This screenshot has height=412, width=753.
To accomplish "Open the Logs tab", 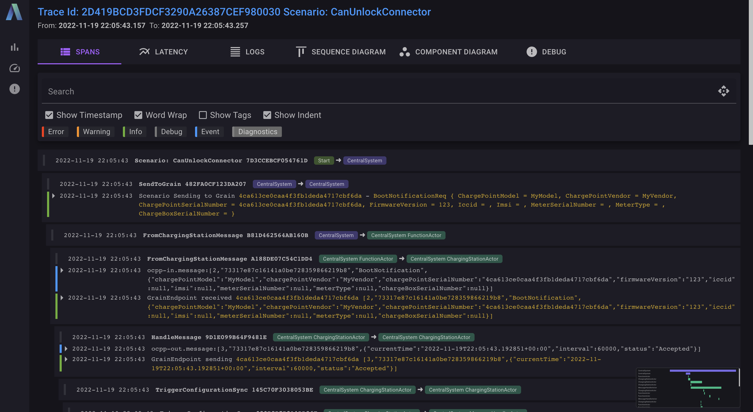I will pos(248,52).
